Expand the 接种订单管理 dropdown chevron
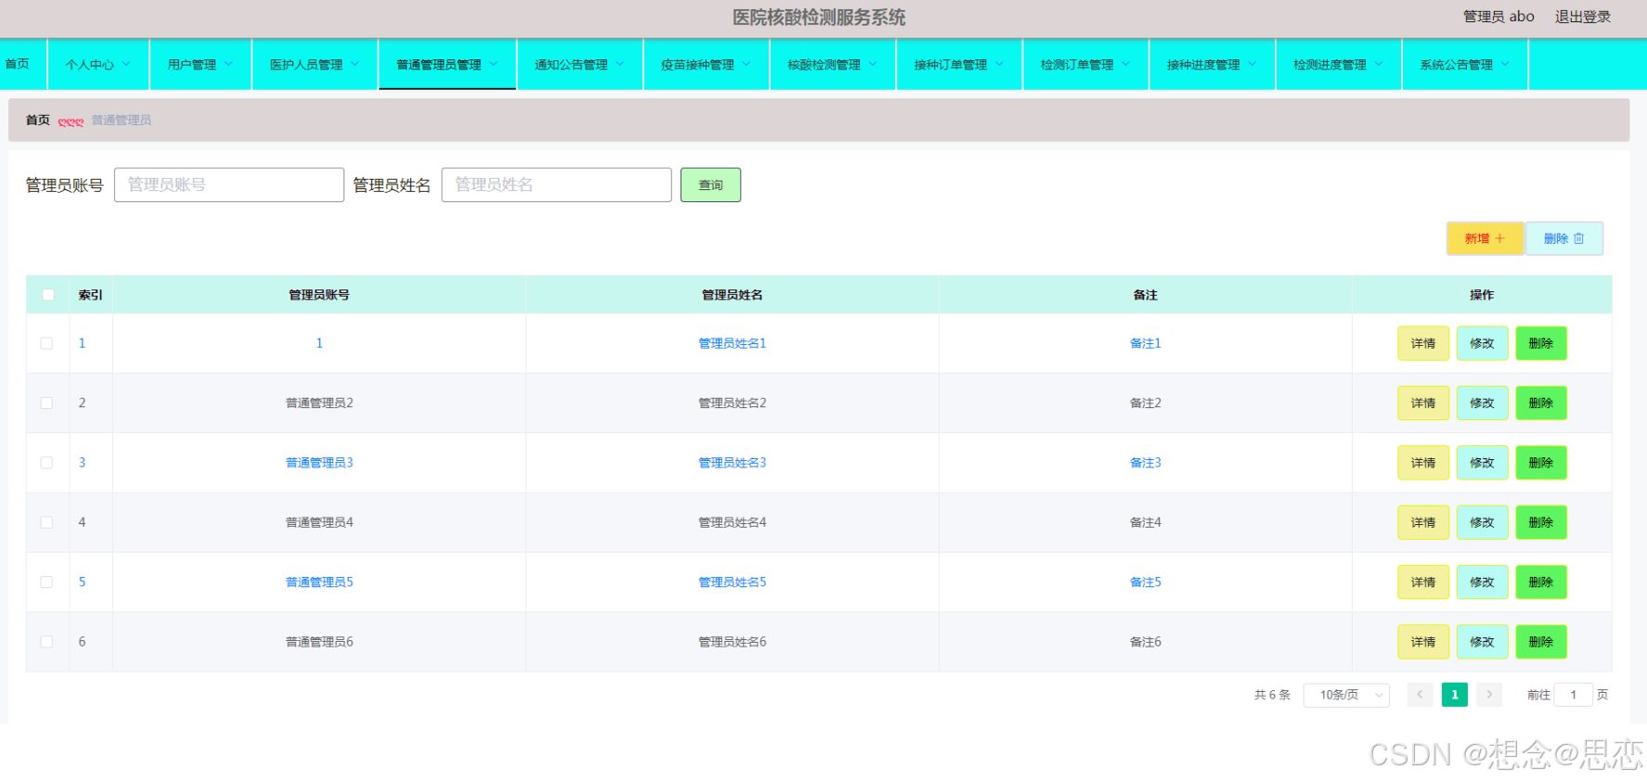Viewport: 1647px width, 782px height. coord(999,64)
